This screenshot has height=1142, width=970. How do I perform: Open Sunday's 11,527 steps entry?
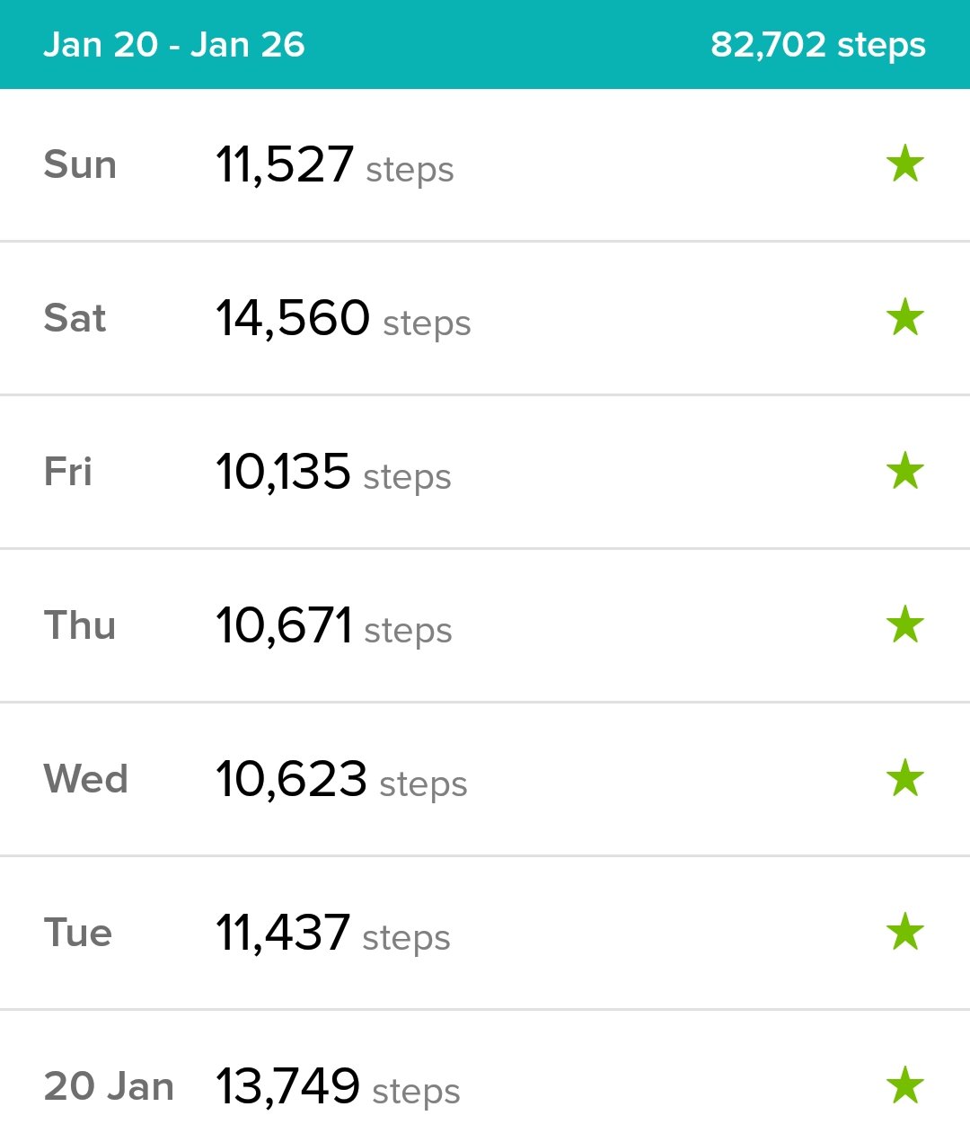[x=334, y=165]
